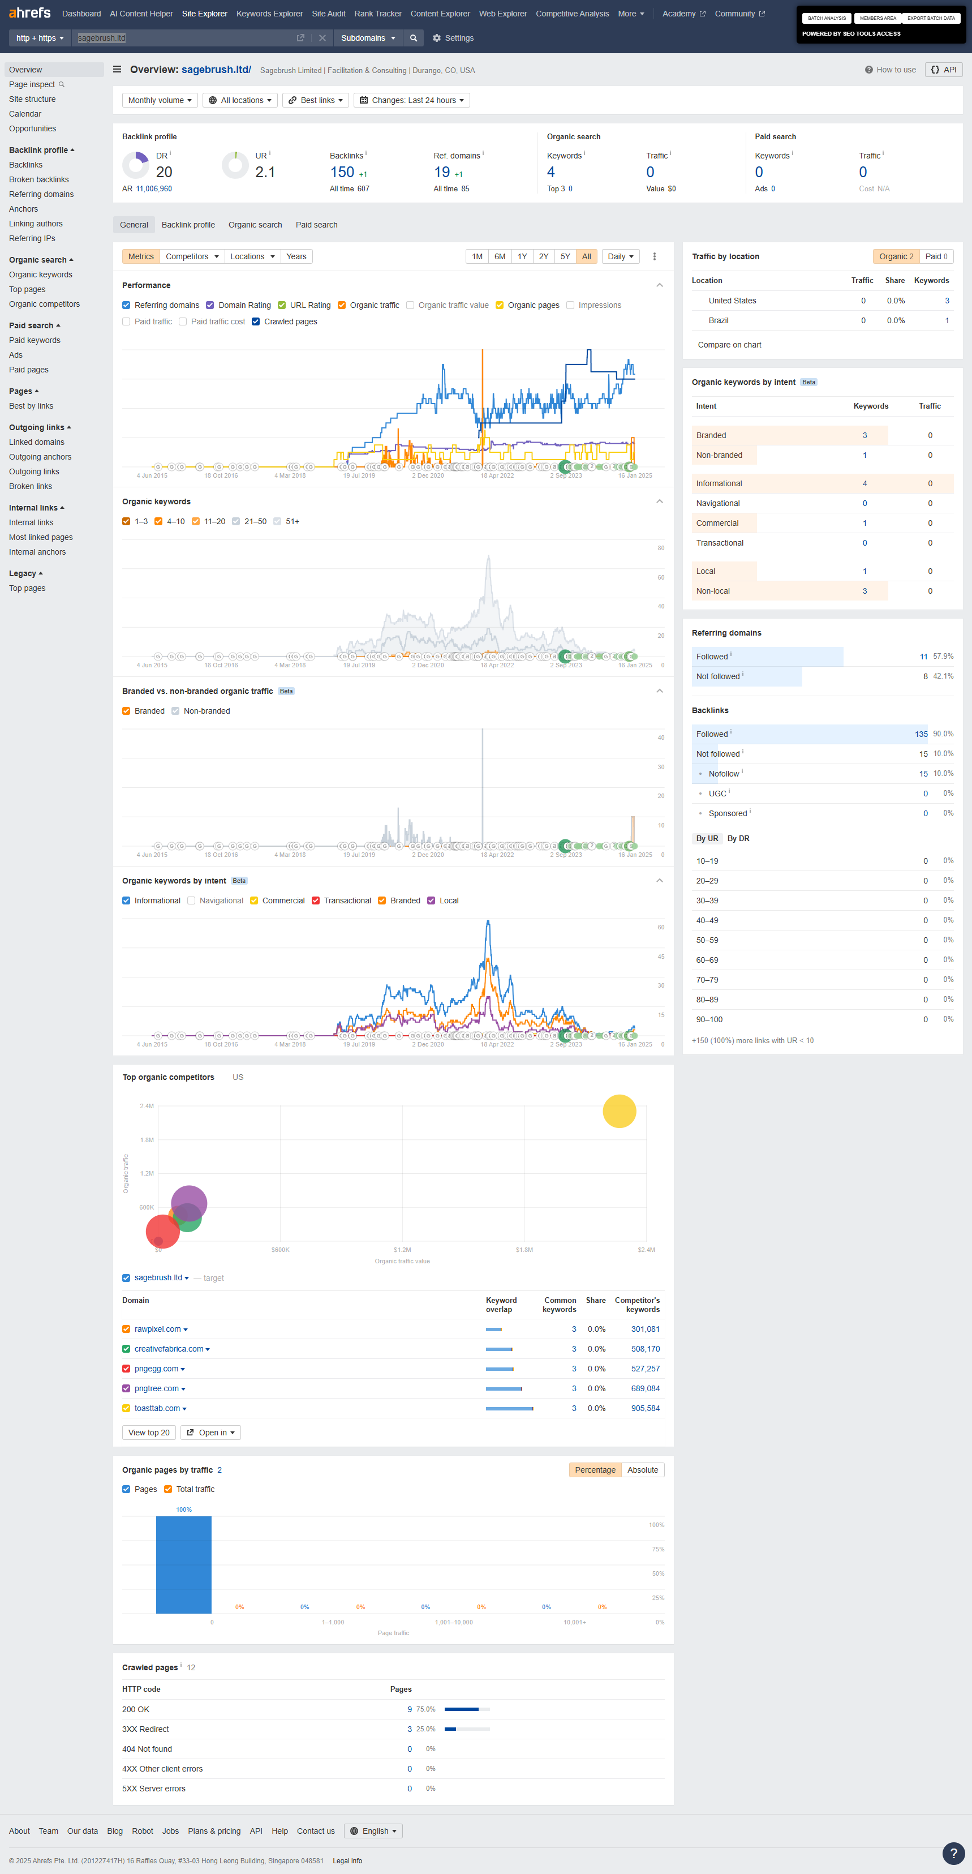Click the Ahrefs logo
Screen dimensions: 972x1874
(30, 13)
